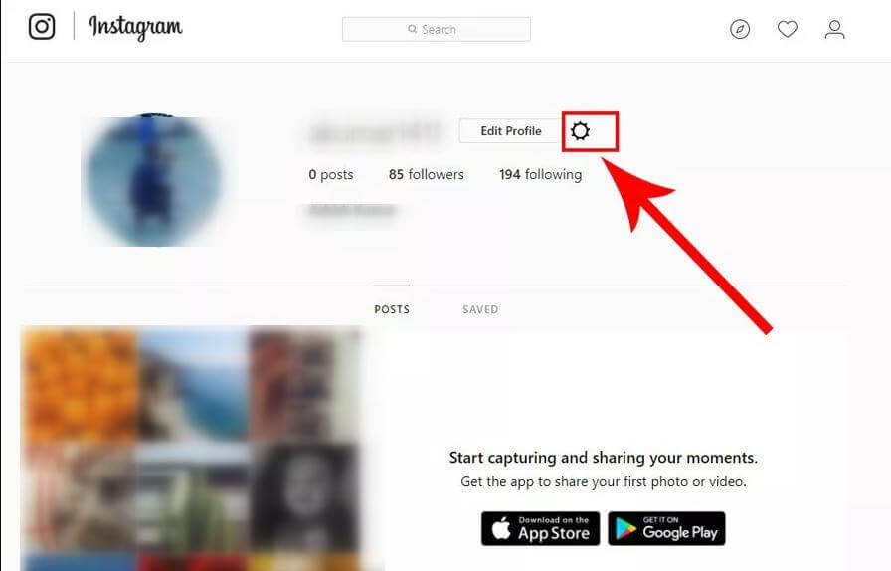This screenshot has width=891, height=571.
Task: Click the magnifier icon in the search box
Action: [412, 29]
